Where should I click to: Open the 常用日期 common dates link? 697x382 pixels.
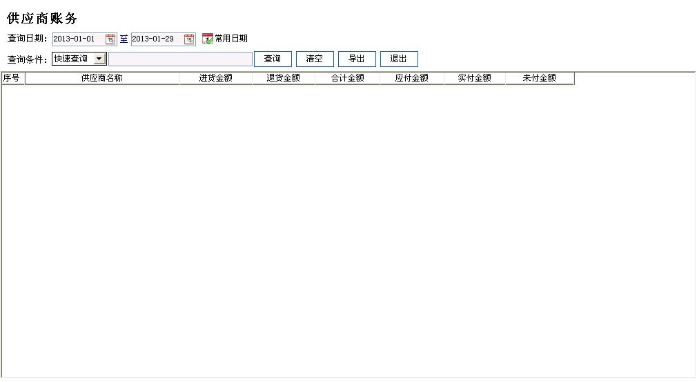point(231,39)
